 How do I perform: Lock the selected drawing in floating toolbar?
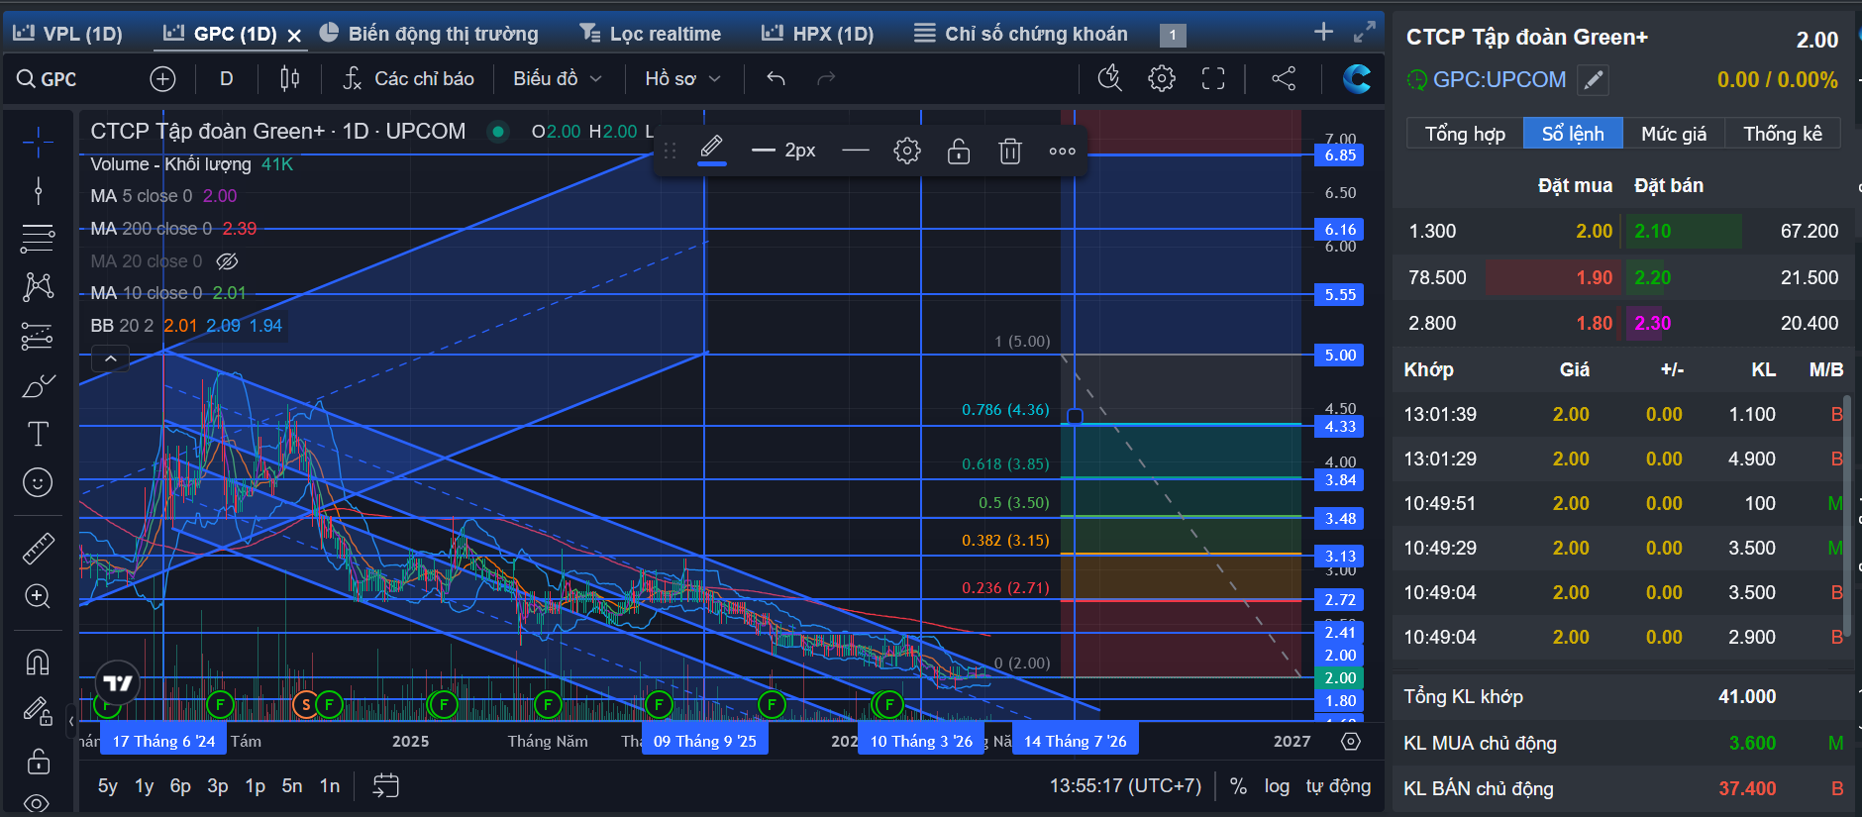tap(959, 152)
